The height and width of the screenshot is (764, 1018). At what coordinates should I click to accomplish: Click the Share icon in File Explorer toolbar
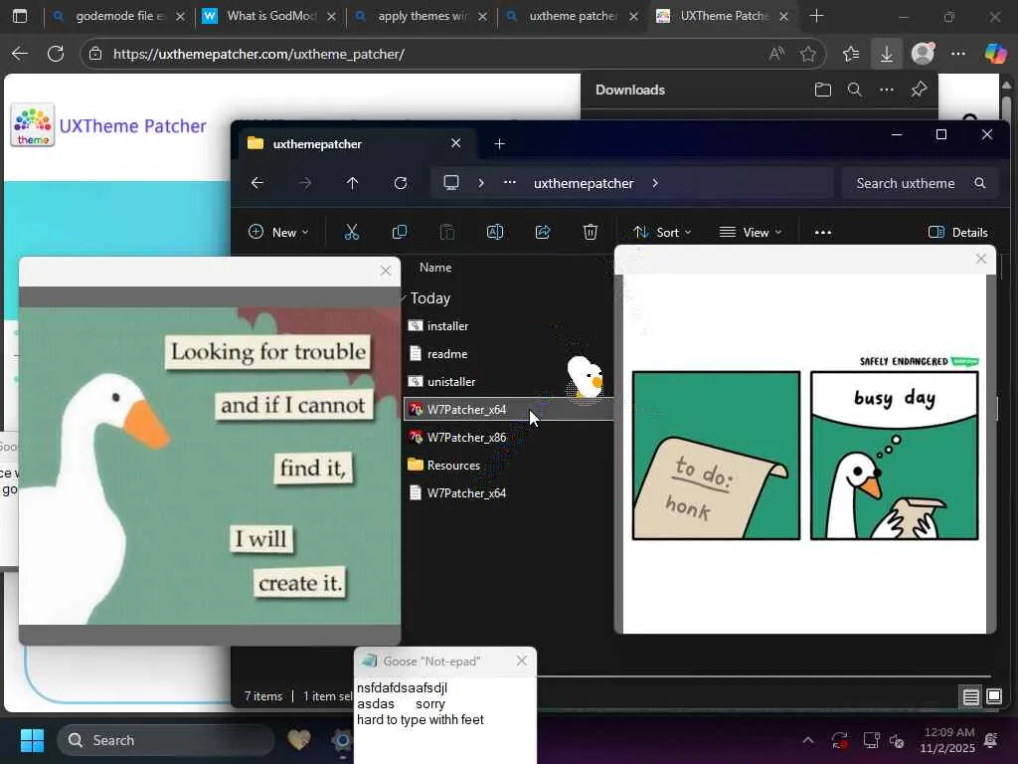543,232
